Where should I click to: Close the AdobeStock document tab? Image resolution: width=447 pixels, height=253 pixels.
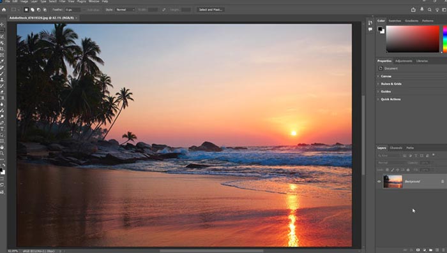click(77, 18)
